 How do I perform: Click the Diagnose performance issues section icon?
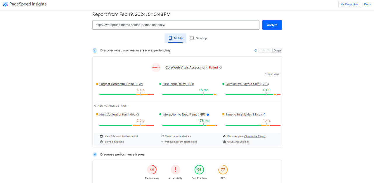tap(95, 154)
